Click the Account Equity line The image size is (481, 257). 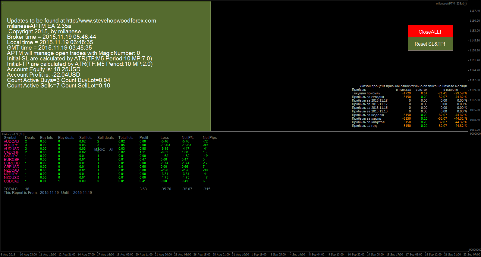point(44,69)
